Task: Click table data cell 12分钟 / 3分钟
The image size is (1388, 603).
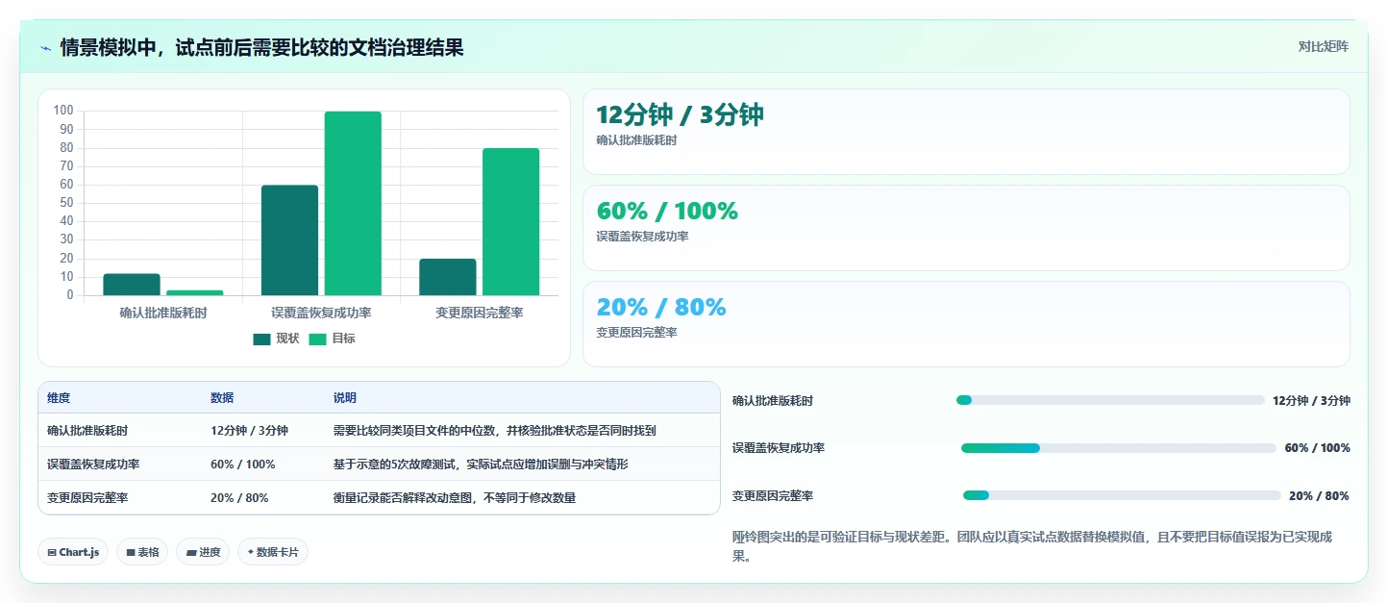Action: tap(249, 431)
